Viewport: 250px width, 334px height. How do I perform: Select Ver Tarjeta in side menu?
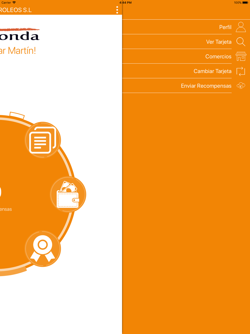186,42
